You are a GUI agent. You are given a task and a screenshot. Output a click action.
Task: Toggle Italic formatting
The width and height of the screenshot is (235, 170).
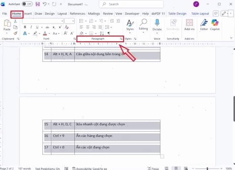point(31,27)
